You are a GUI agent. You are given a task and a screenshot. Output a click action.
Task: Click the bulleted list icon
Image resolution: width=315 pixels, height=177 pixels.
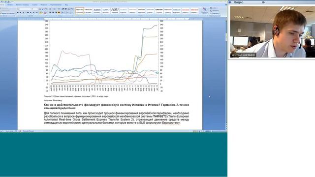[x=50, y=9]
